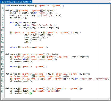Click the 'def get_' function definition line
Viewport: 111px width, 101px height.
pyautogui.click(x=30, y=10)
